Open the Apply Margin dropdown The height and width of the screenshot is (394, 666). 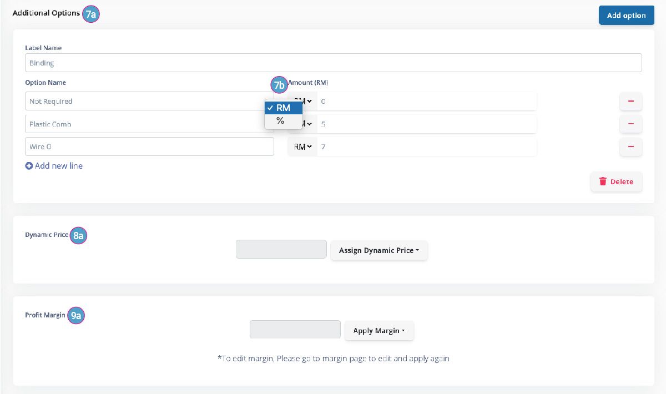click(379, 331)
